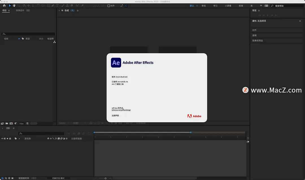Toggle the 3D layer switch column
This screenshot has height=180, width=305.
tap(67, 139)
